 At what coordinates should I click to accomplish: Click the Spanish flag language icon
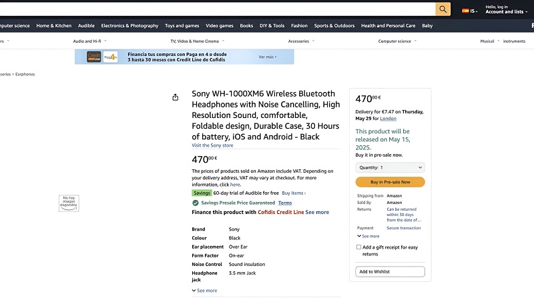[465, 11]
